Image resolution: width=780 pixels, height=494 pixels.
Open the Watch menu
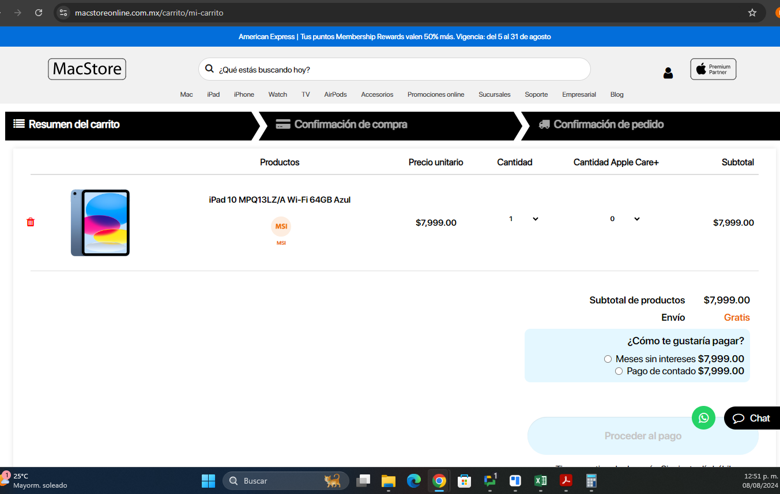click(278, 94)
